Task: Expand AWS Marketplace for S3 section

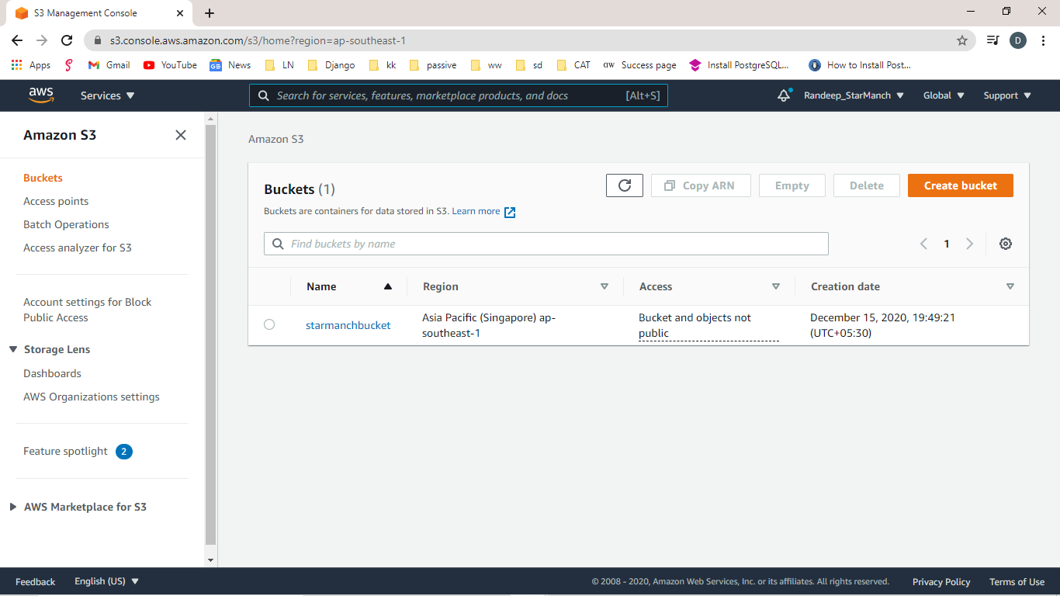Action: point(13,507)
